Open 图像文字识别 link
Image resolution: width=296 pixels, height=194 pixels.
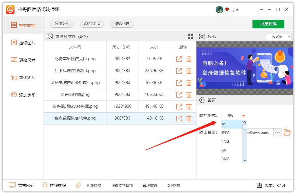pos(122,186)
